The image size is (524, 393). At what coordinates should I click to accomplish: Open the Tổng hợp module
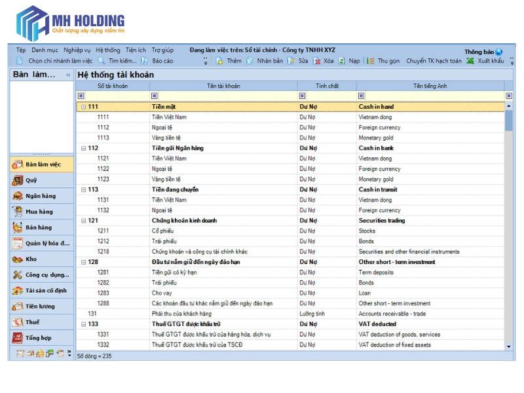pos(42,338)
